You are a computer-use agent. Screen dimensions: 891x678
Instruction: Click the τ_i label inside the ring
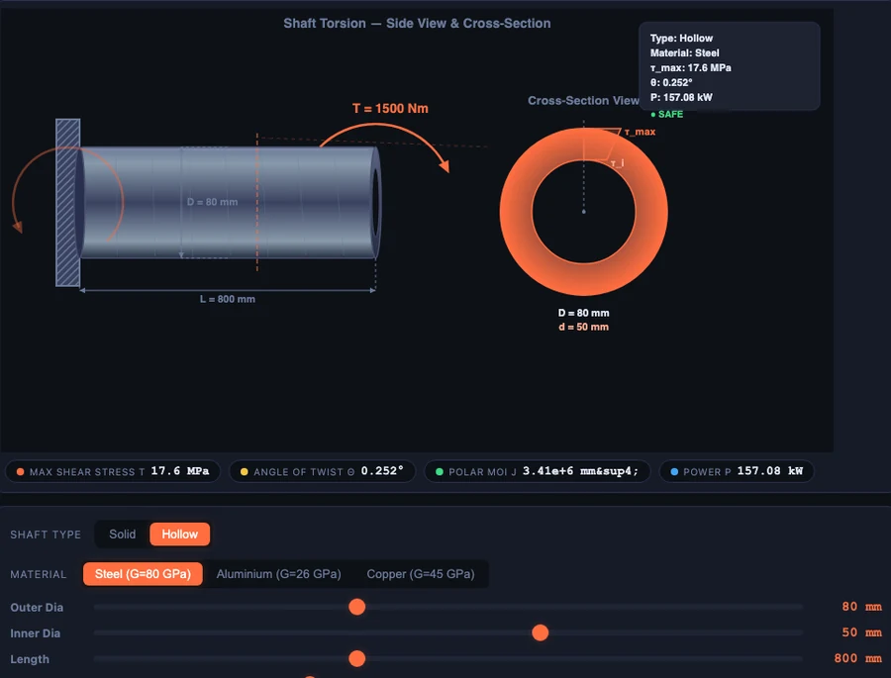click(x=618, y=163)
